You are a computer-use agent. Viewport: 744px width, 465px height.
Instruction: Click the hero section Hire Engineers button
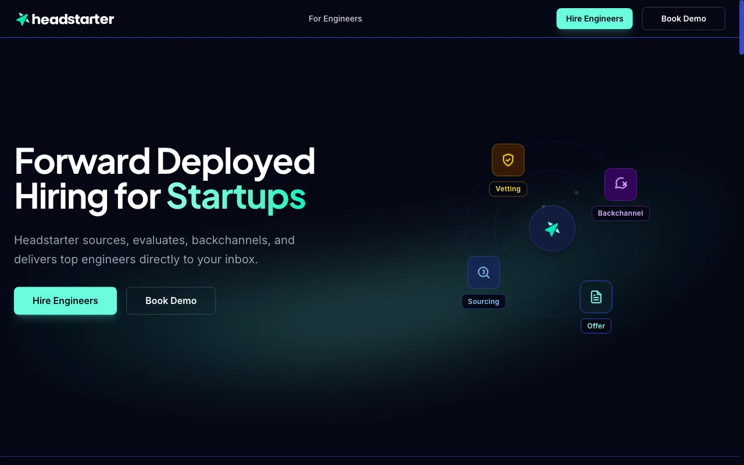pyautogui.click(x=65, y=301)
